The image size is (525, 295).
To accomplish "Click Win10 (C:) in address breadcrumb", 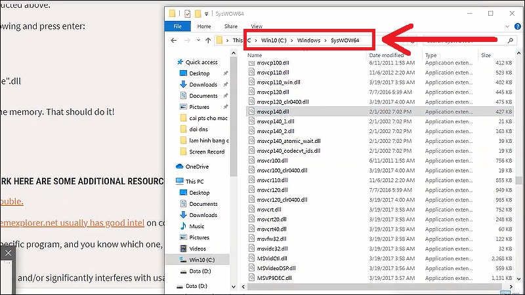I will point(274,41).
